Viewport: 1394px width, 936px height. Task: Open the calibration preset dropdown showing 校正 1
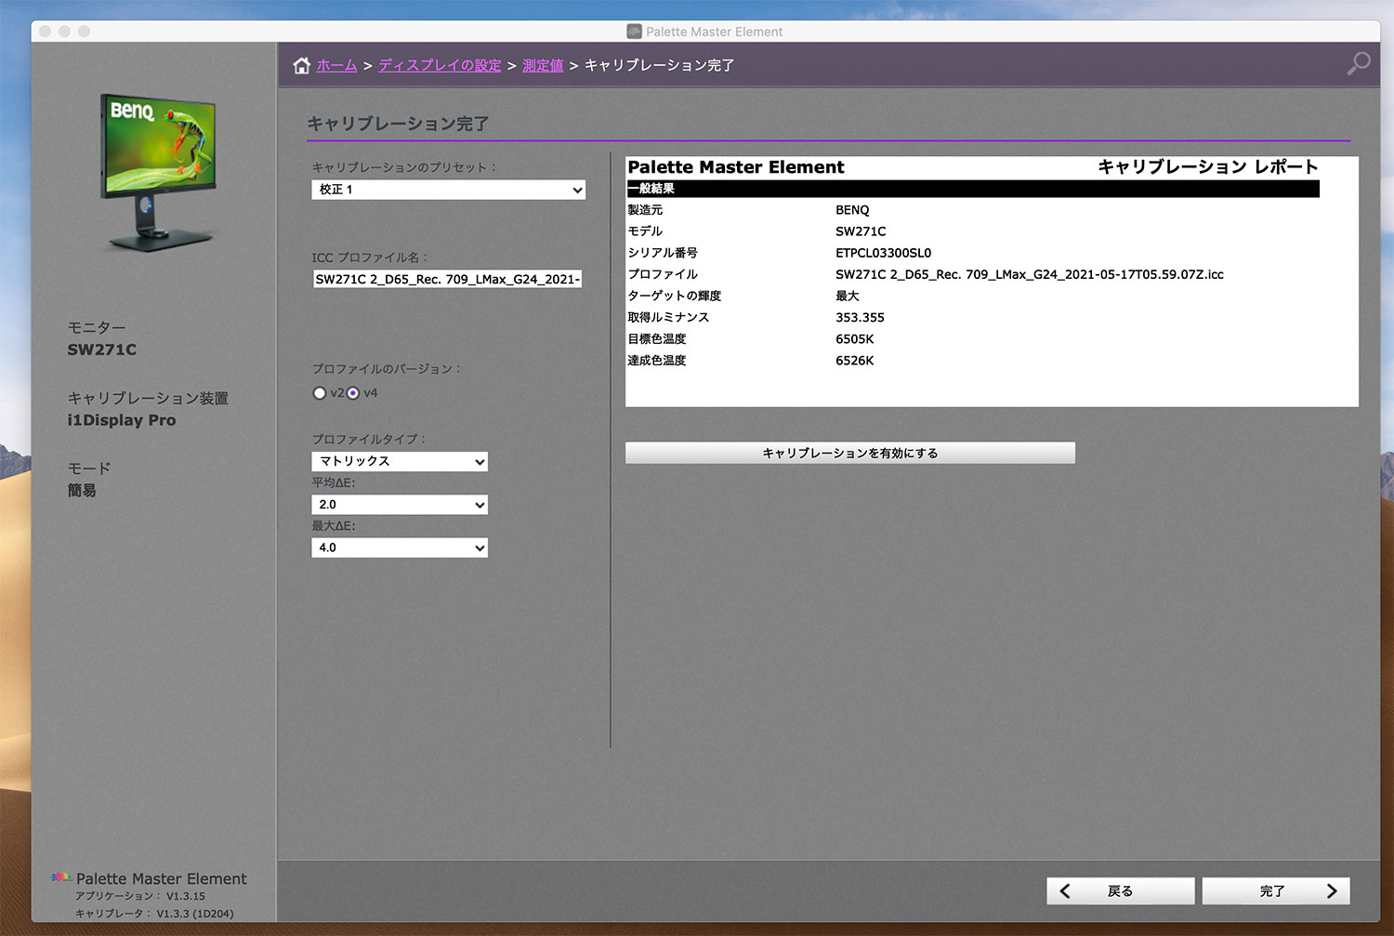(x=448, y=190)
